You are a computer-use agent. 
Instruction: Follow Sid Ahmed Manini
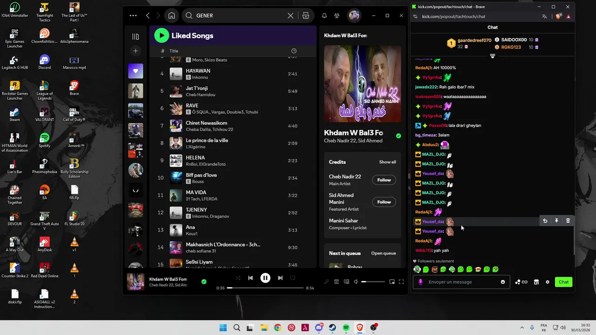(x=384, y=202)
